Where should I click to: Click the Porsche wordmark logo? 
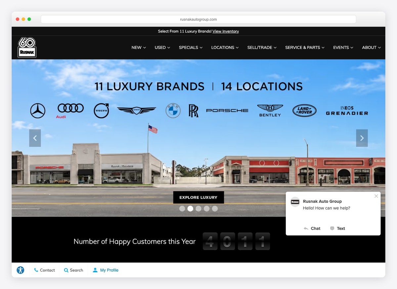coord(227,111)
